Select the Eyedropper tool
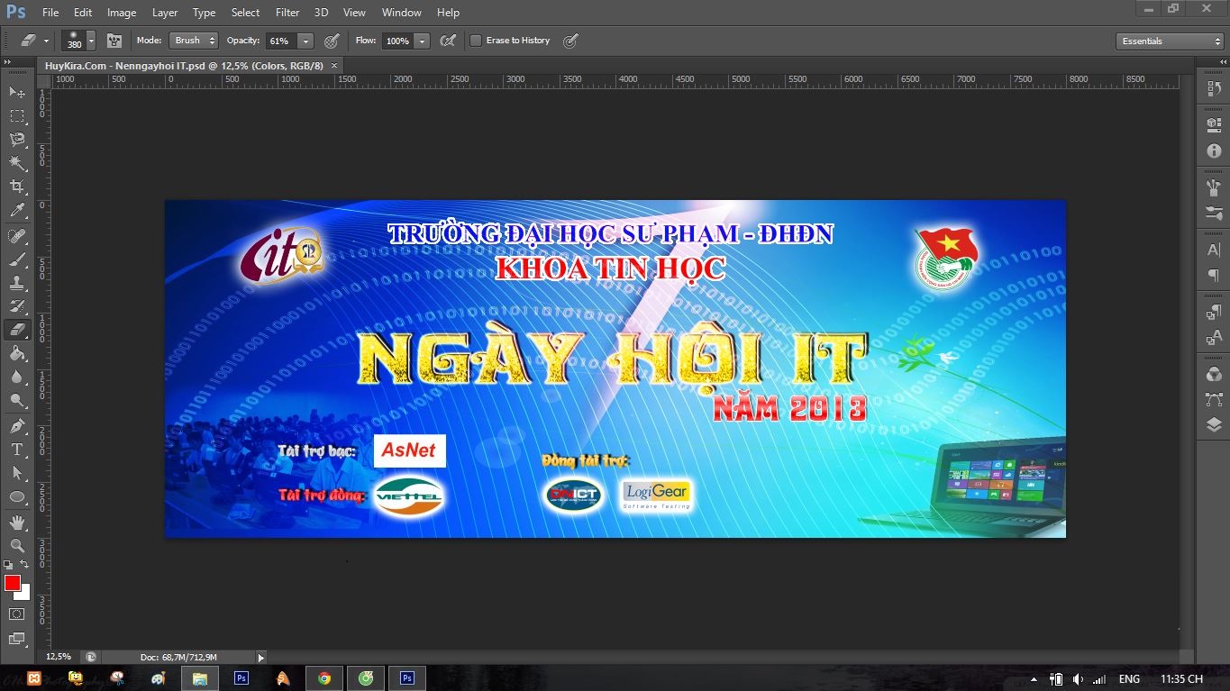 coord(17,210)
